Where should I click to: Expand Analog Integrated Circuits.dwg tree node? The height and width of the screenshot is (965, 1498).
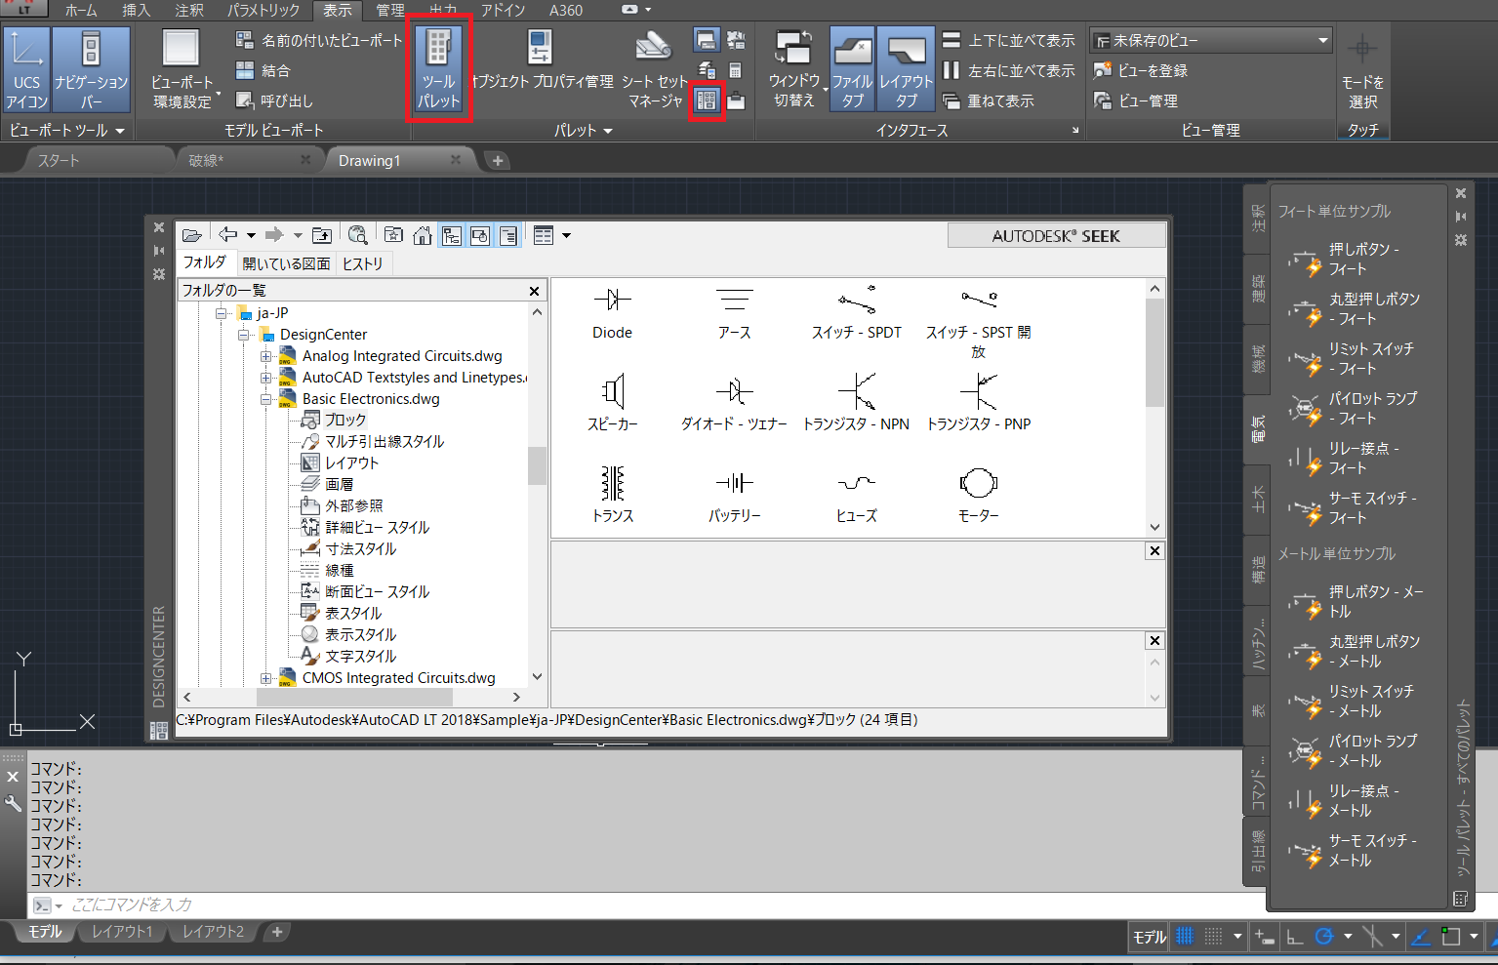(265, 356)
